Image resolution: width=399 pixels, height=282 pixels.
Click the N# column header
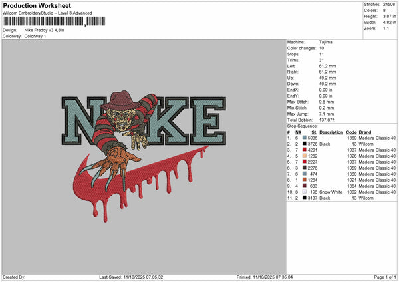tap(298, 132)
